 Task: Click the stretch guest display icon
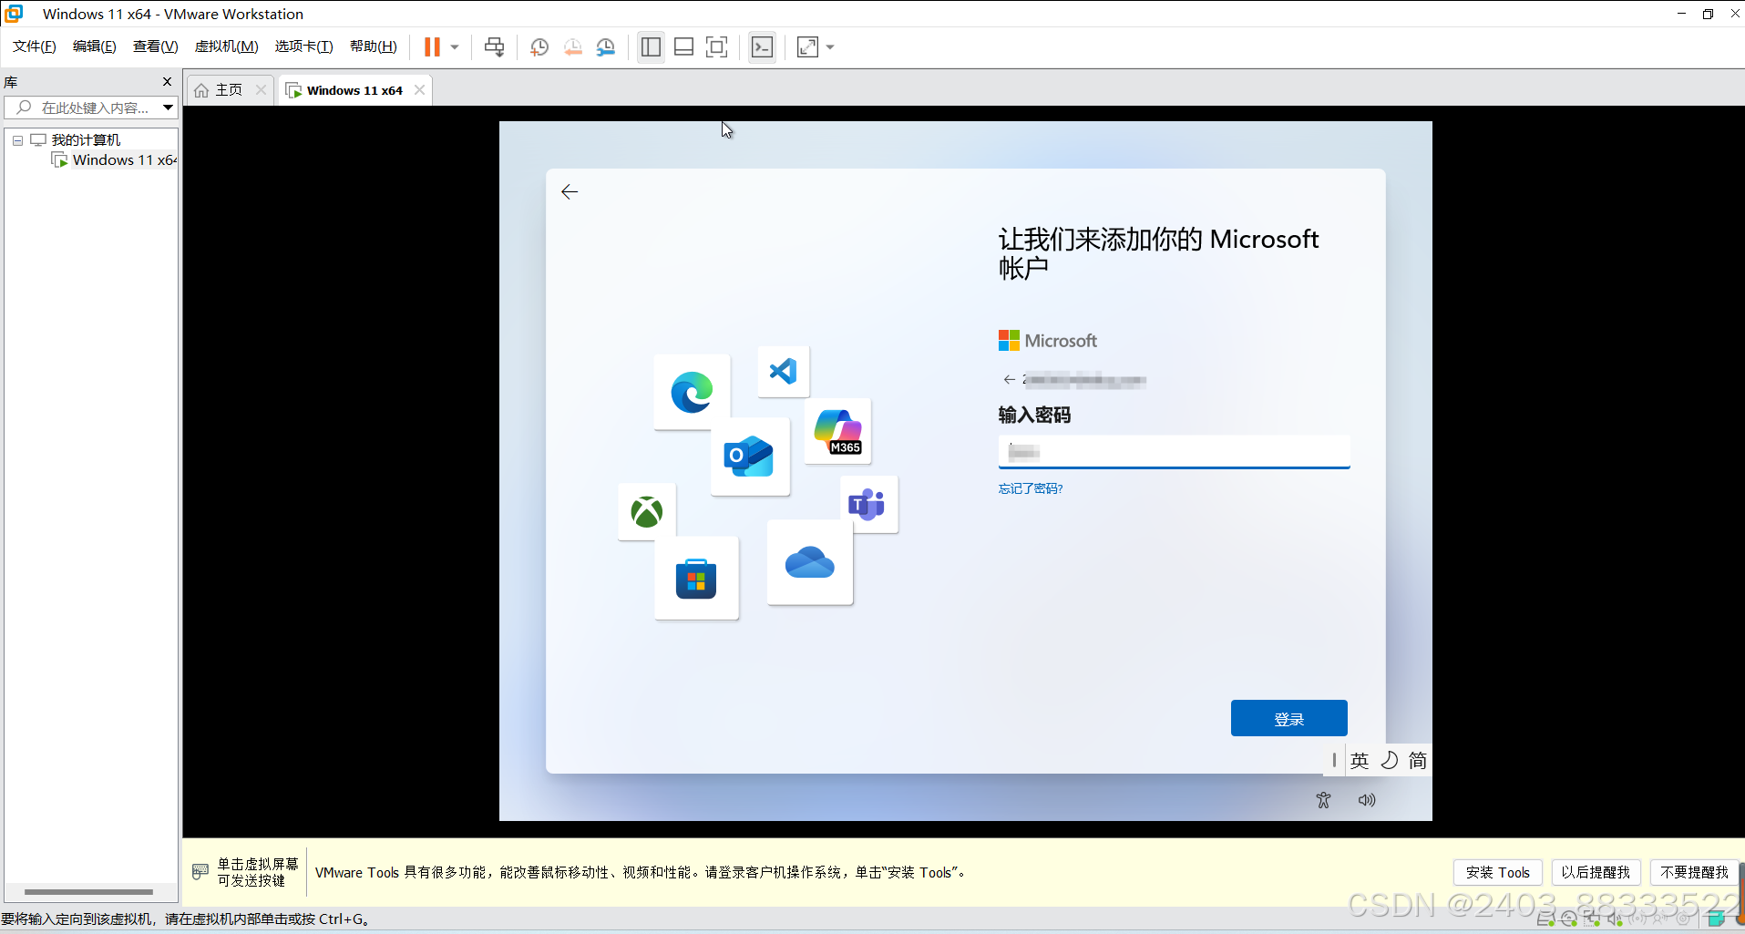807,47
